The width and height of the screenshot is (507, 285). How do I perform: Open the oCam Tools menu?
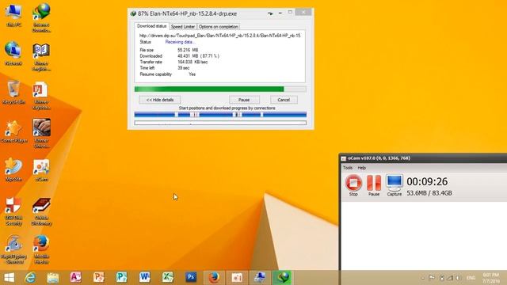(x=348, y=168)
